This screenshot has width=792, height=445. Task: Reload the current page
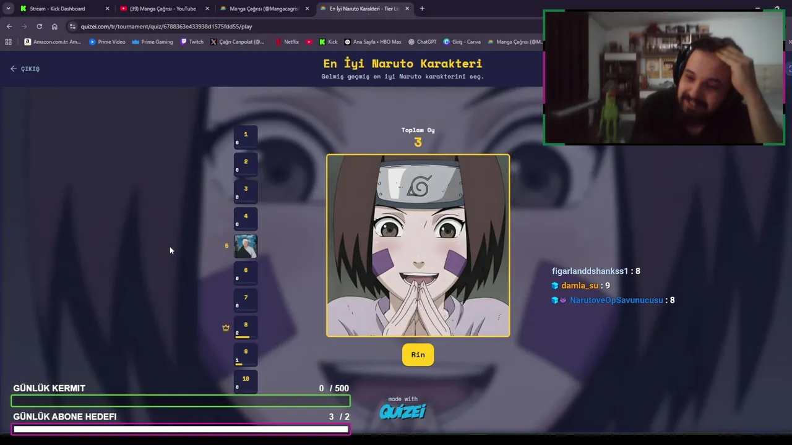click(39, 27)
